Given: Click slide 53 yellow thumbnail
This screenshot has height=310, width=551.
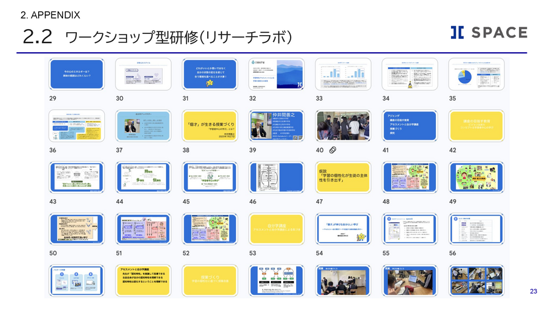Looking at the screenshot, I should pos(277,229).
